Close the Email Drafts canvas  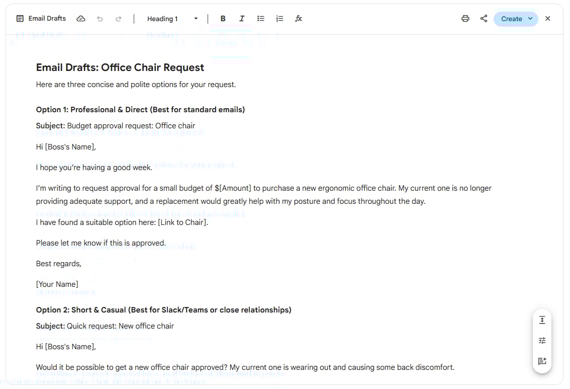[548, 19]
